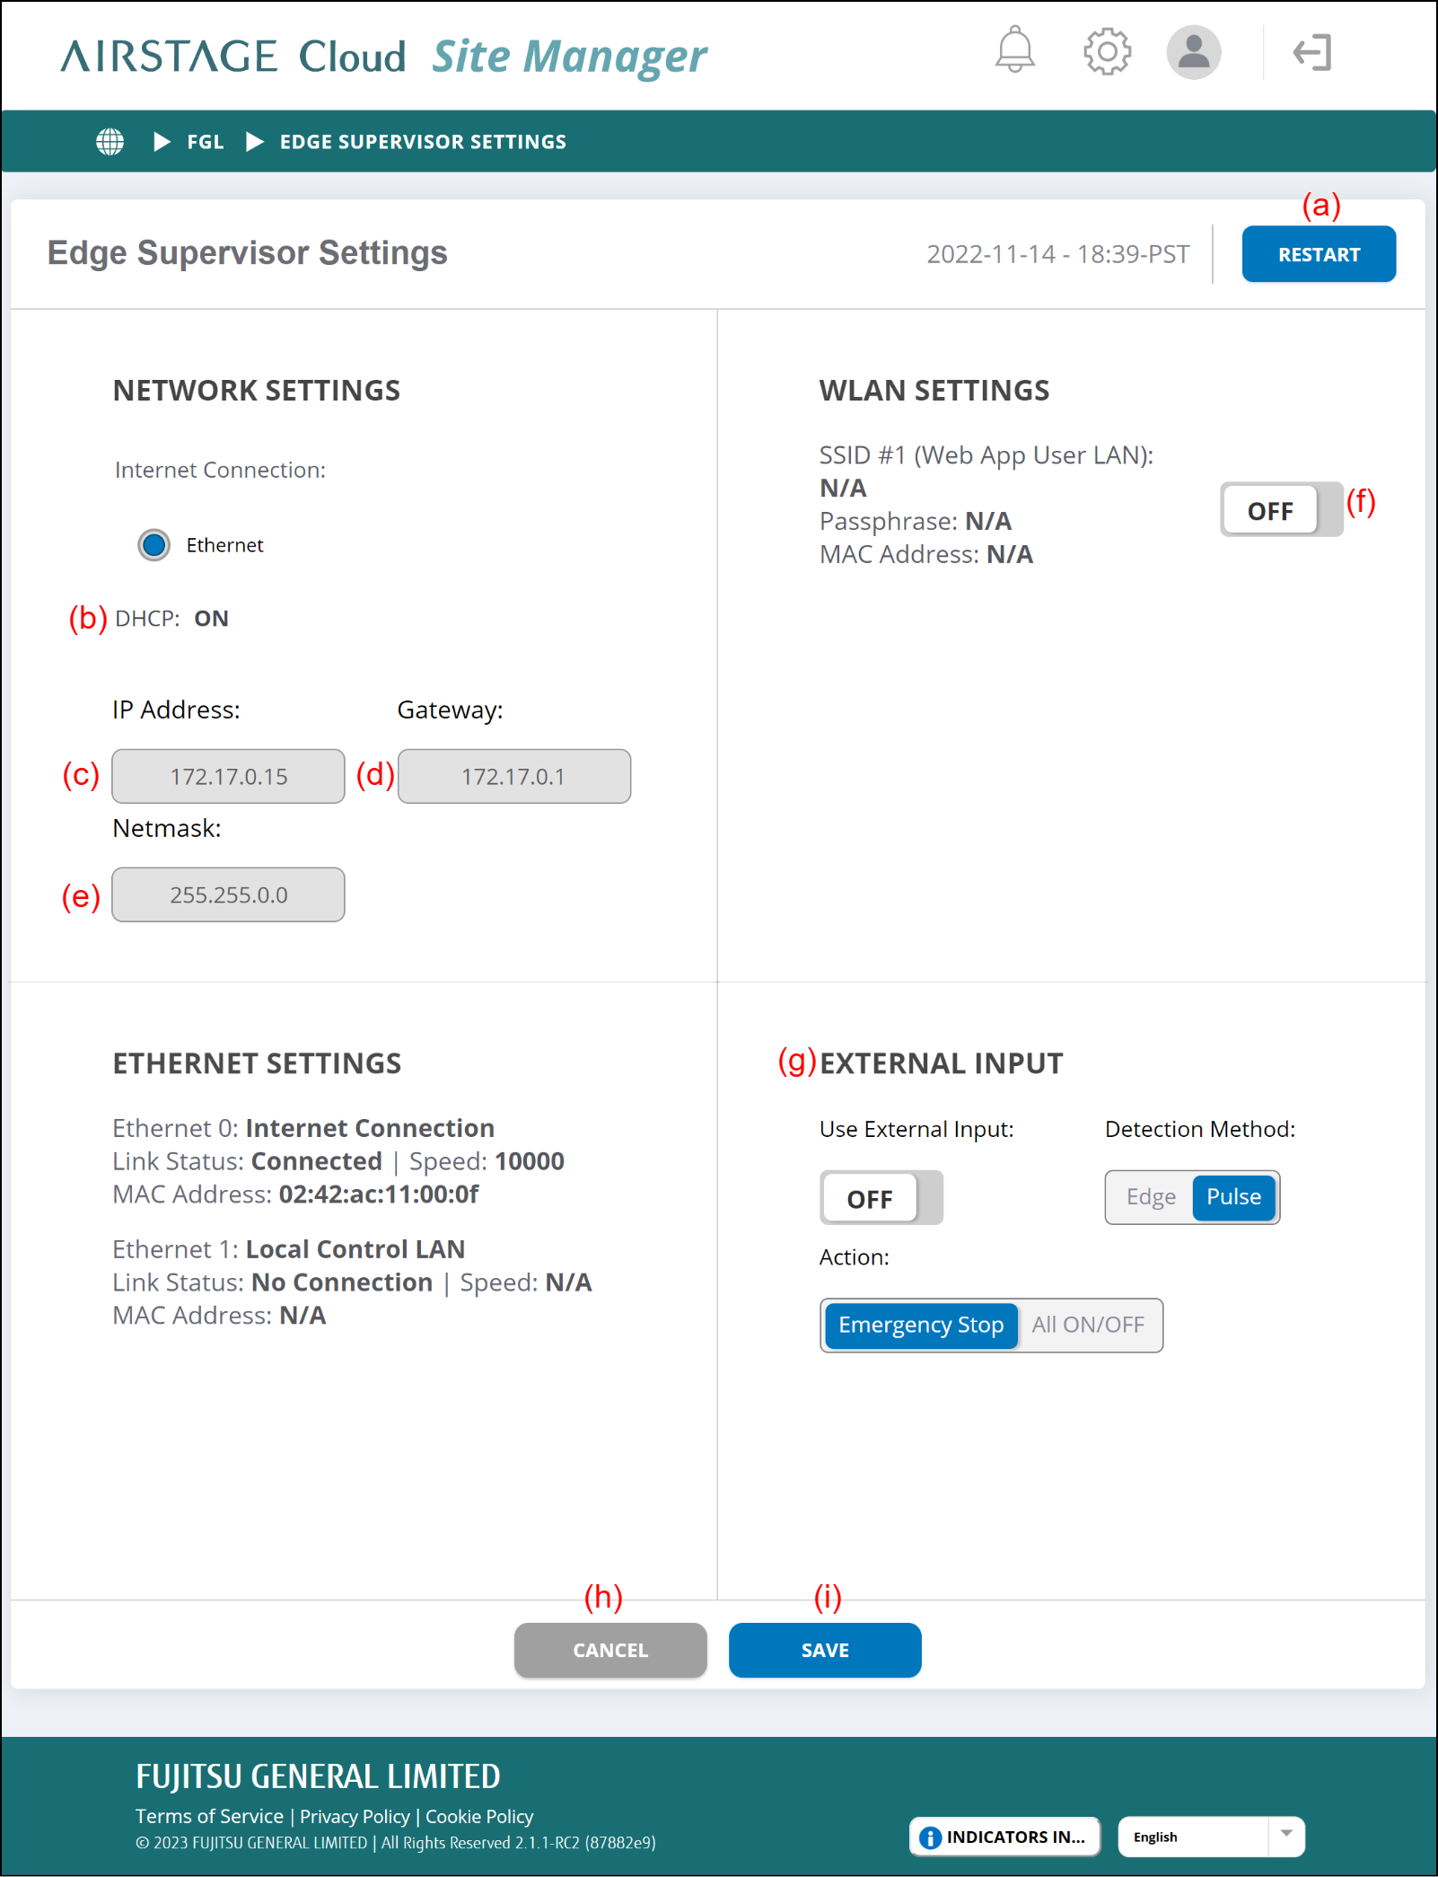Click the logout arrow icon
The height and width of the screenshot is (1877, 1438).
pyautogui.click(x=1311, y=52)
